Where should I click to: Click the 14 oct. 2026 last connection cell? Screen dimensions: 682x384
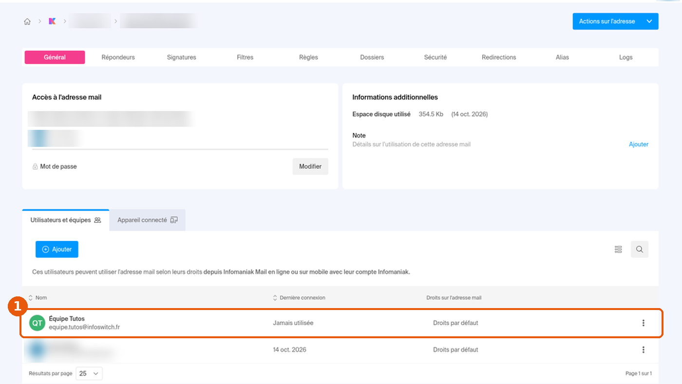click(x=290, y=349)
